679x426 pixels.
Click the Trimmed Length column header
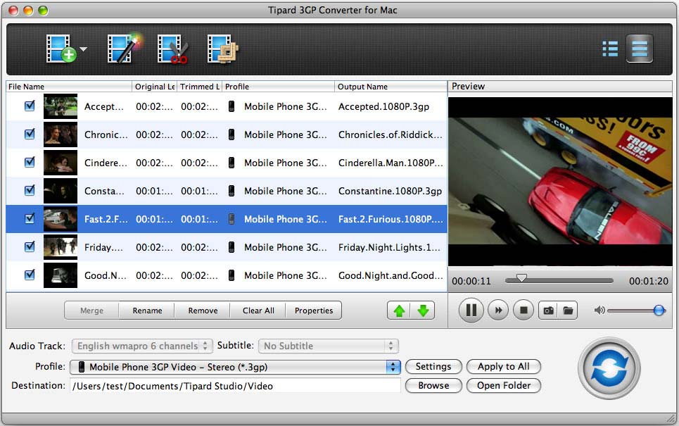(200, 86)
